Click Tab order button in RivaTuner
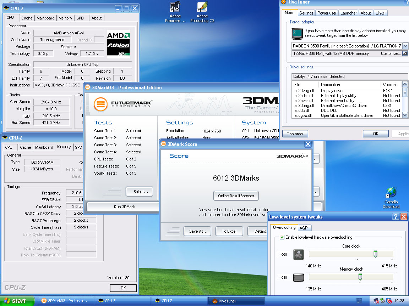Screen dimensions: 409x306 coord(295,134)
